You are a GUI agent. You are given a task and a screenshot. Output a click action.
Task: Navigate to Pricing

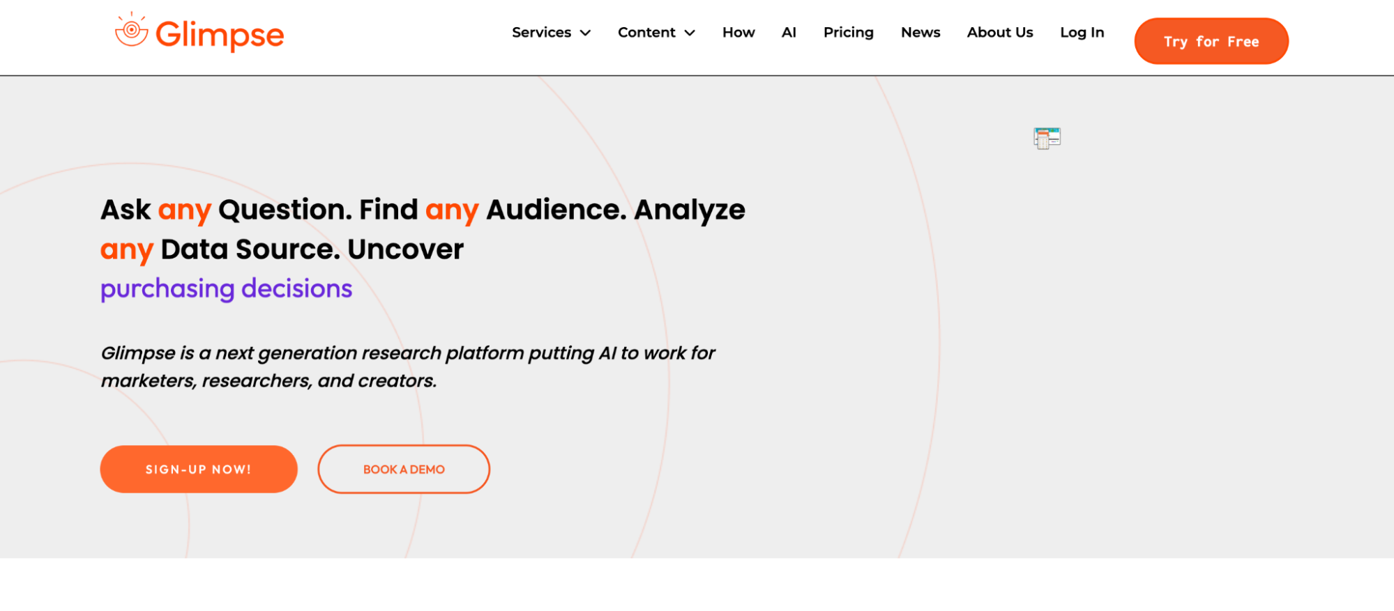click(x=848, y=32)
